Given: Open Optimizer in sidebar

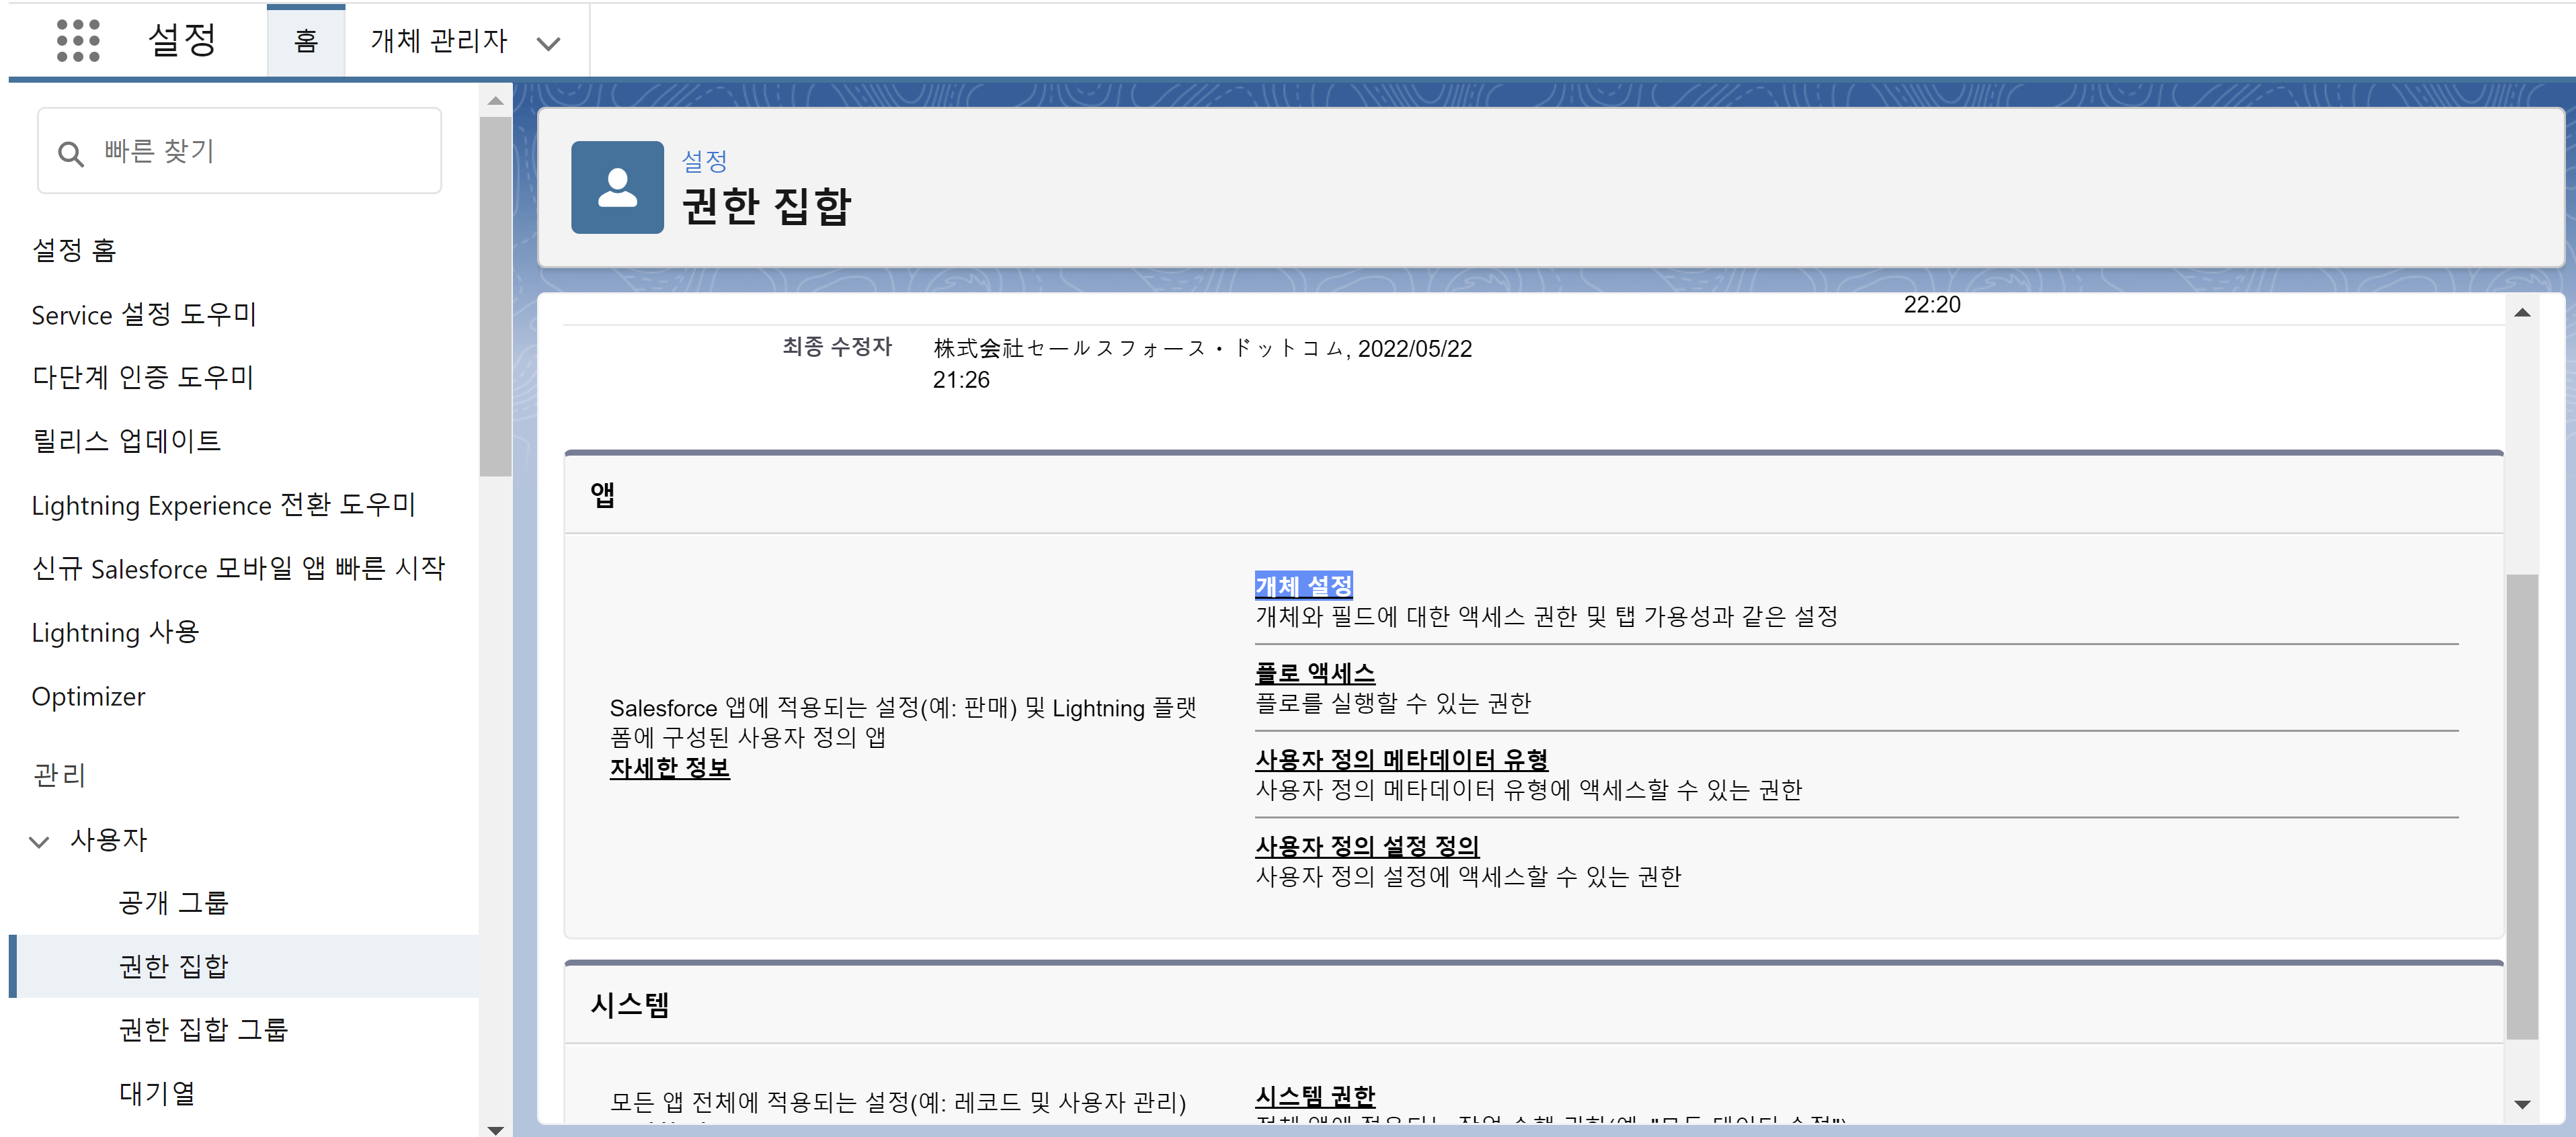Looking at the screenshot, I should (x=88, y=696).
